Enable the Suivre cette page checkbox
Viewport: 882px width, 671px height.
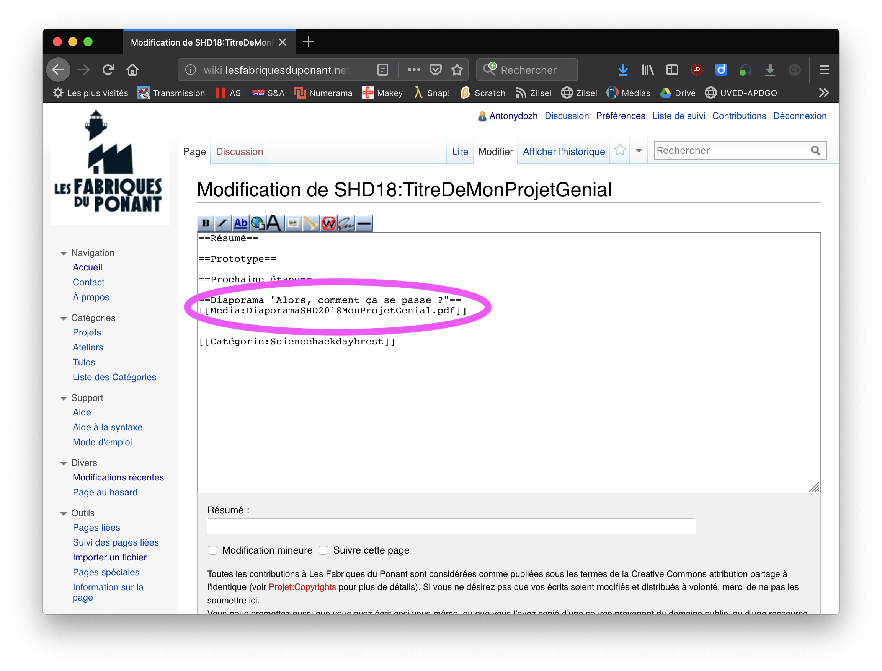(x=323, y=550)
